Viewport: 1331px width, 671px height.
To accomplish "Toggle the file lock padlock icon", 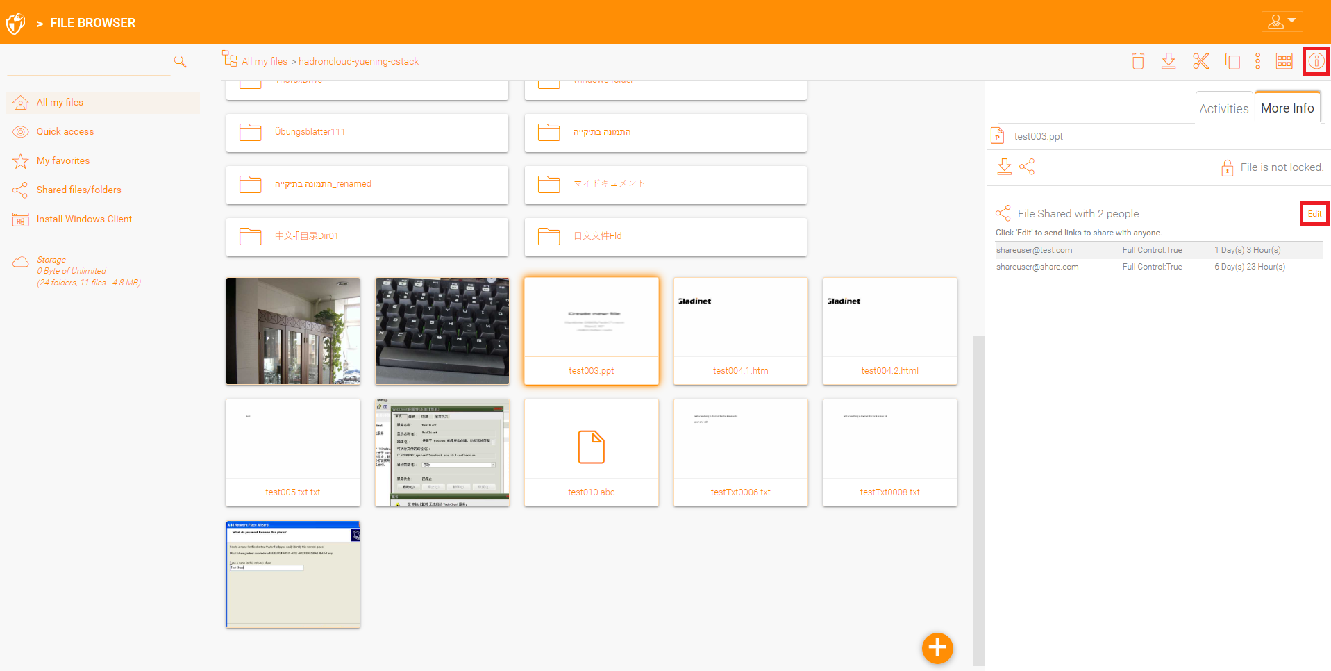I will click(x=1227, y=167).
